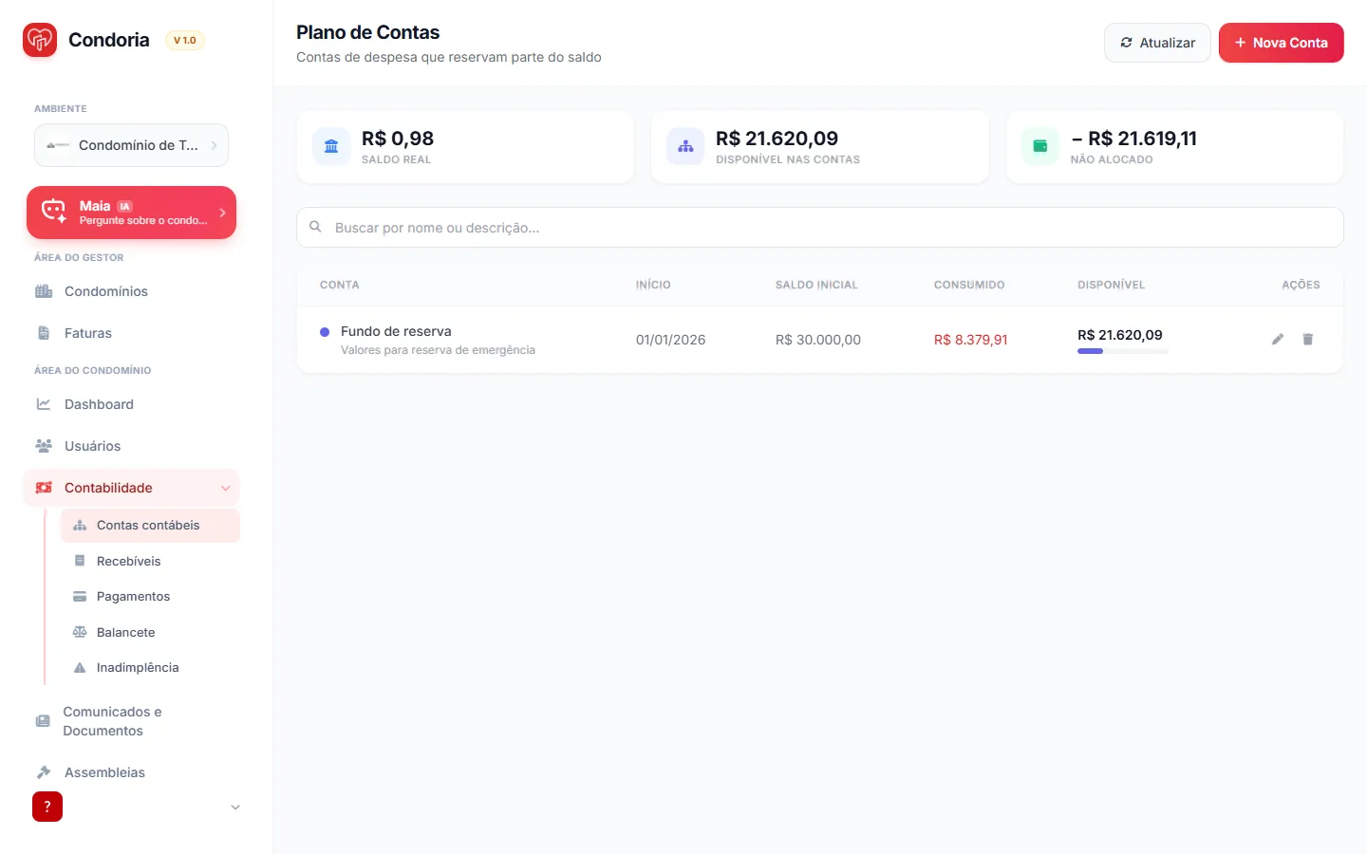Click the Atualizar button
The width and height of the screenshot is (1367, 854).
(x=1157, y=43)
